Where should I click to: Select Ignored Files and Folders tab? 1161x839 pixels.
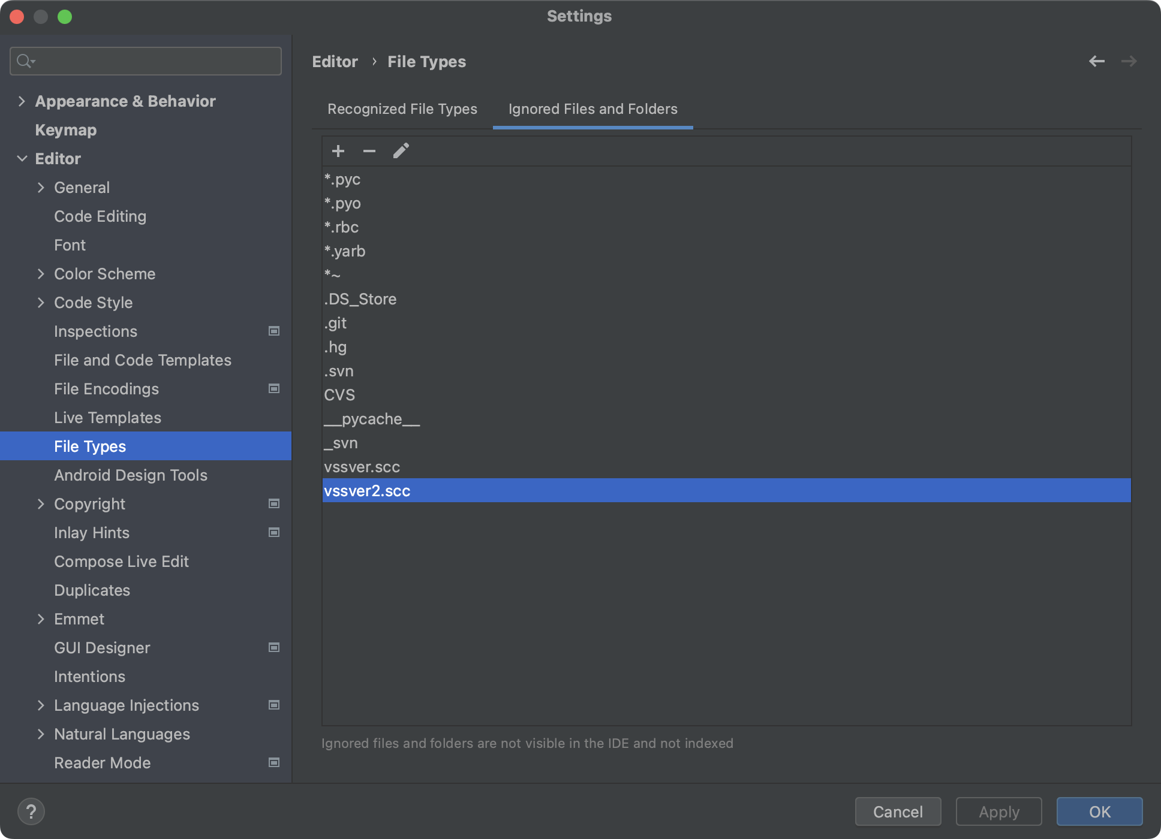pos(592,109)
